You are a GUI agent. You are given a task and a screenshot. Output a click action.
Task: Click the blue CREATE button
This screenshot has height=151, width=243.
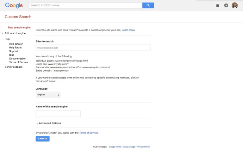tap(43, 139)
